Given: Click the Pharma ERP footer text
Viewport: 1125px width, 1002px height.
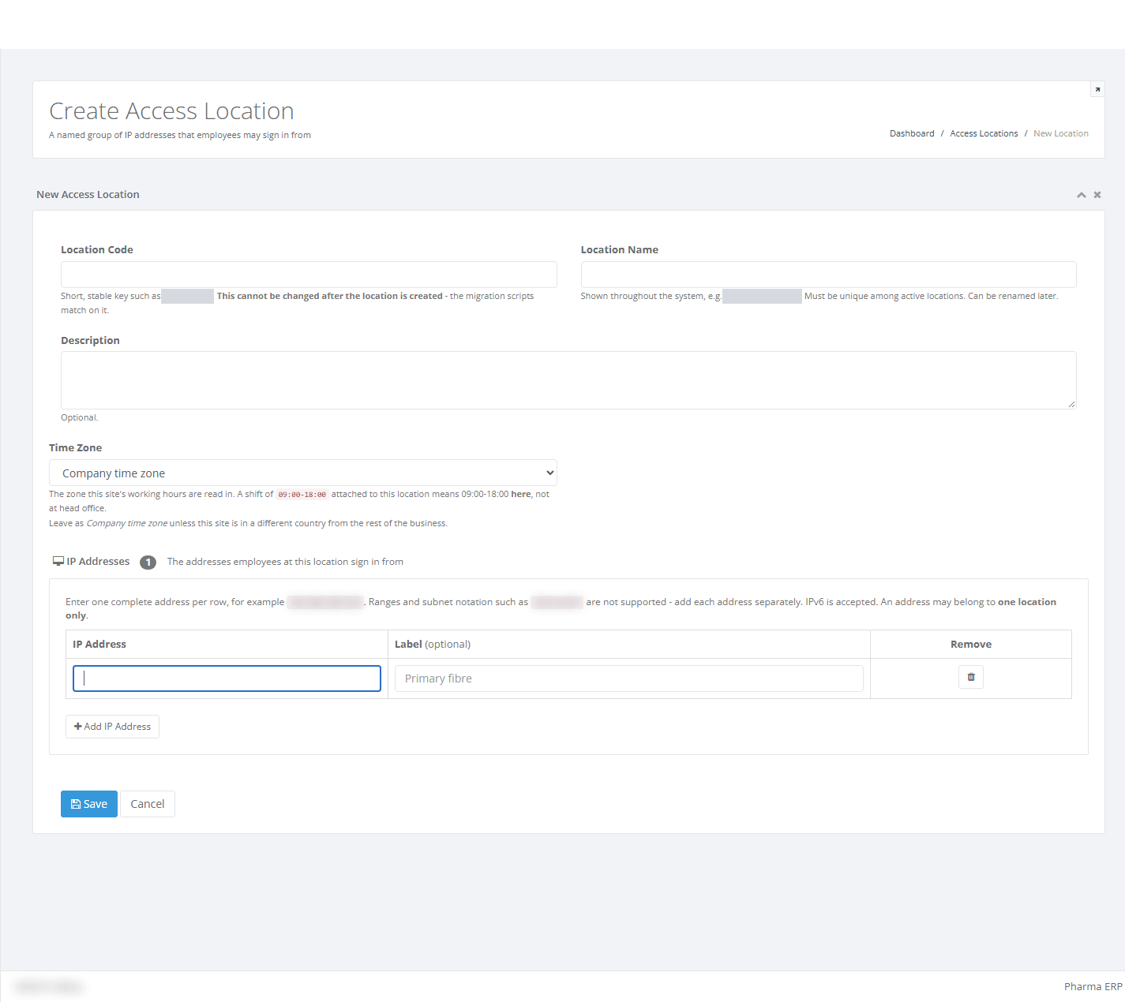Looking at the screenshot, I should click(x=1093, y=986).
